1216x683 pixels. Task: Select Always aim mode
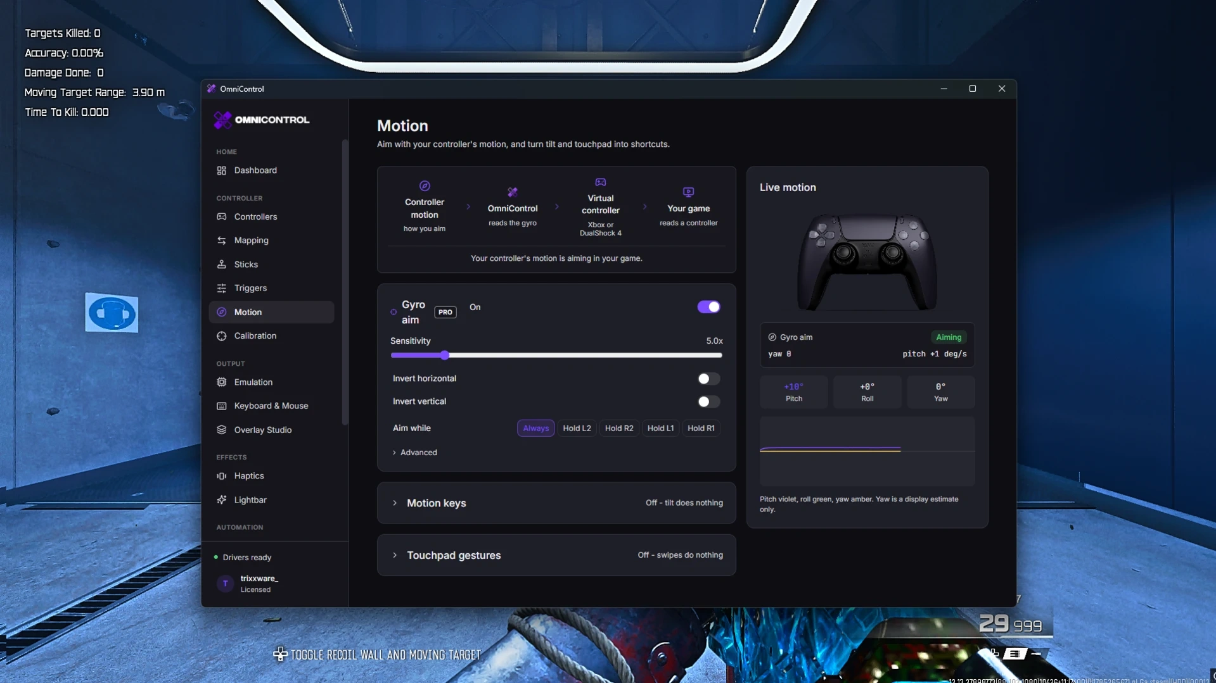coord(536,429)
